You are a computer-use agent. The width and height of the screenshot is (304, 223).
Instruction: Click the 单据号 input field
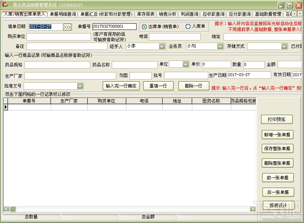click(x=114, y=26)
